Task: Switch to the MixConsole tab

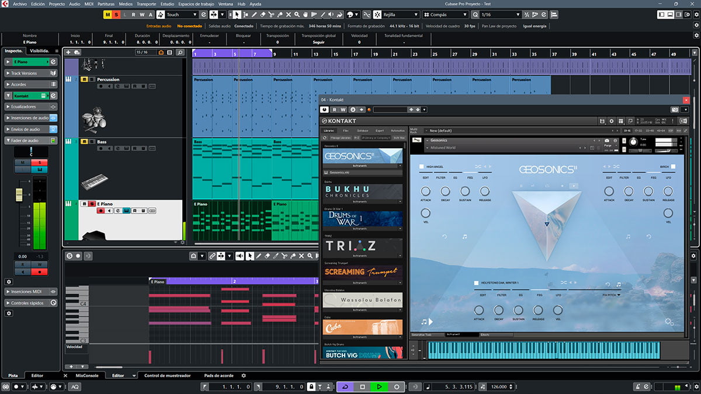Action: coord(88,375)
